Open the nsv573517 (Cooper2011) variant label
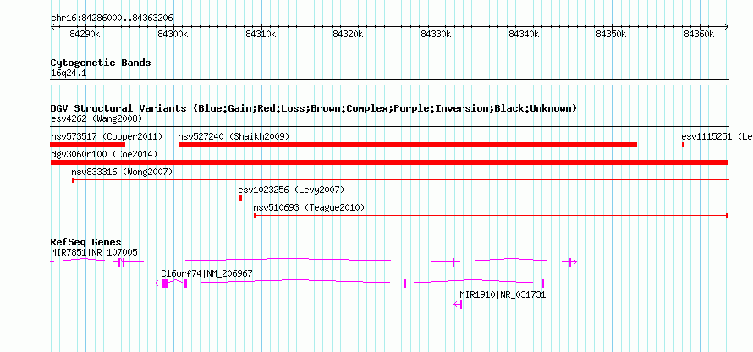 pos(107,136)
